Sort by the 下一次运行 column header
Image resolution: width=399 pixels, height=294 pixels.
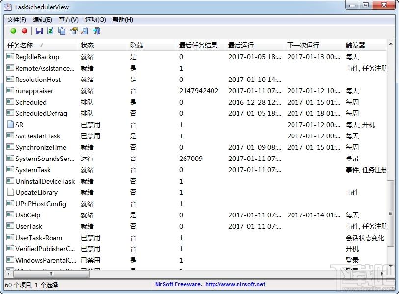tap(313, 45)
